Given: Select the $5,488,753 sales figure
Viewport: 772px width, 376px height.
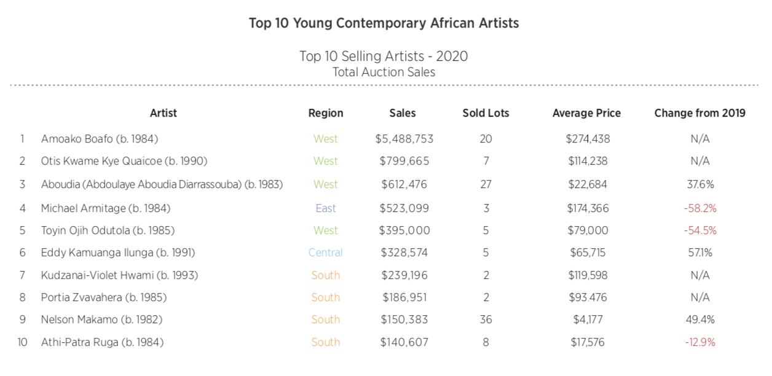Looking at the screenshot, I should click(x=404, y=139).
